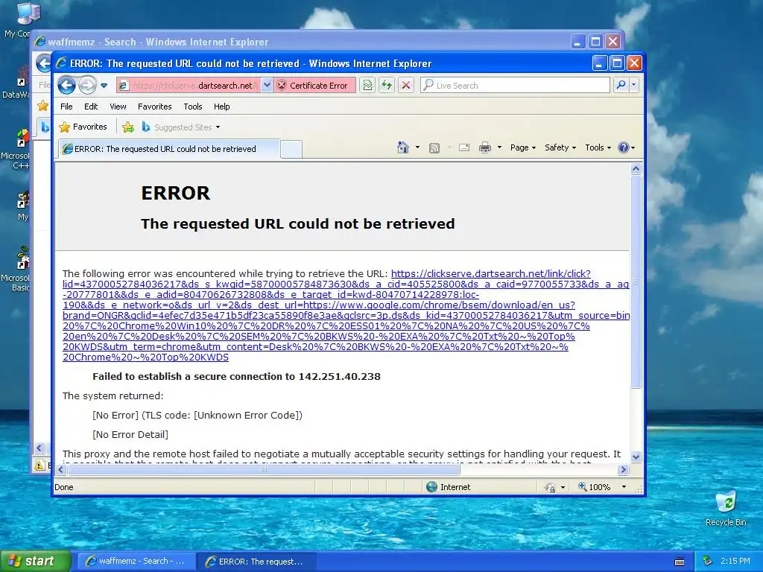
Task: Open the File menu
Action: click(66, 107)
